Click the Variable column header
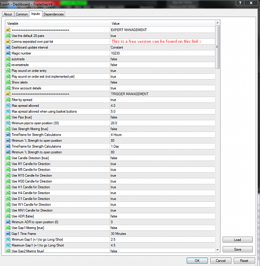The height and width of the screenshot is (266, 260). click(x=58, y=23)
